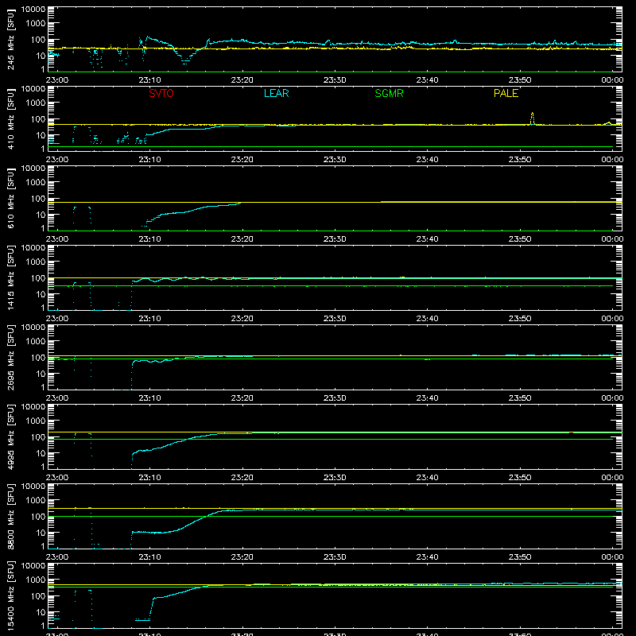Image resolution: width=636 pixels, height=636 pixels.
Task: Click the 10 tick label on 4995 MHz axis
Action: (x=41, y=453)
